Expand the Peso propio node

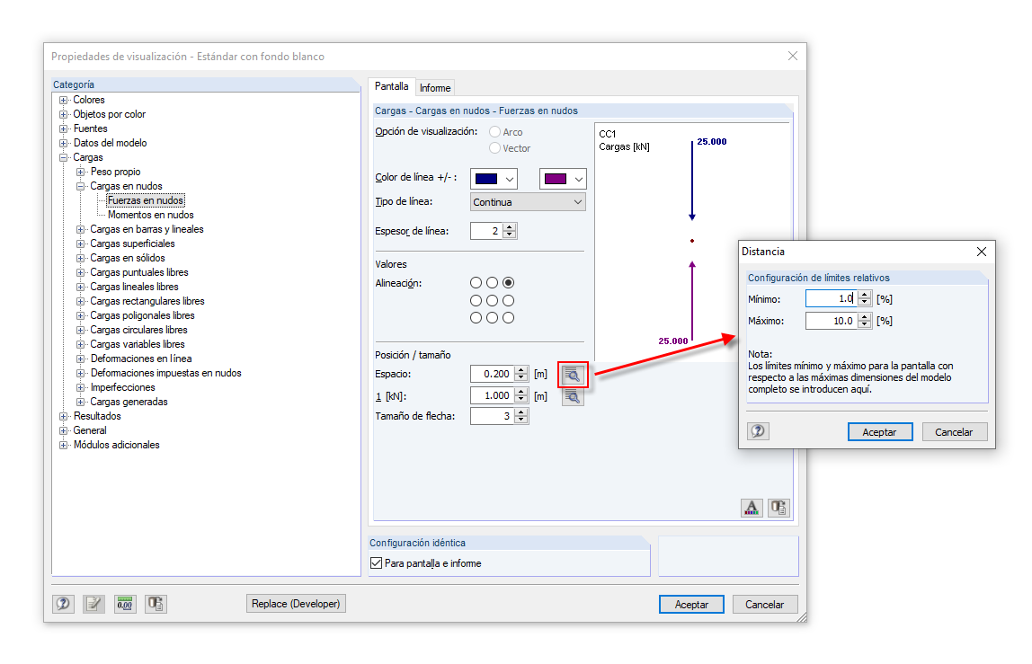[x=81, y=172]
